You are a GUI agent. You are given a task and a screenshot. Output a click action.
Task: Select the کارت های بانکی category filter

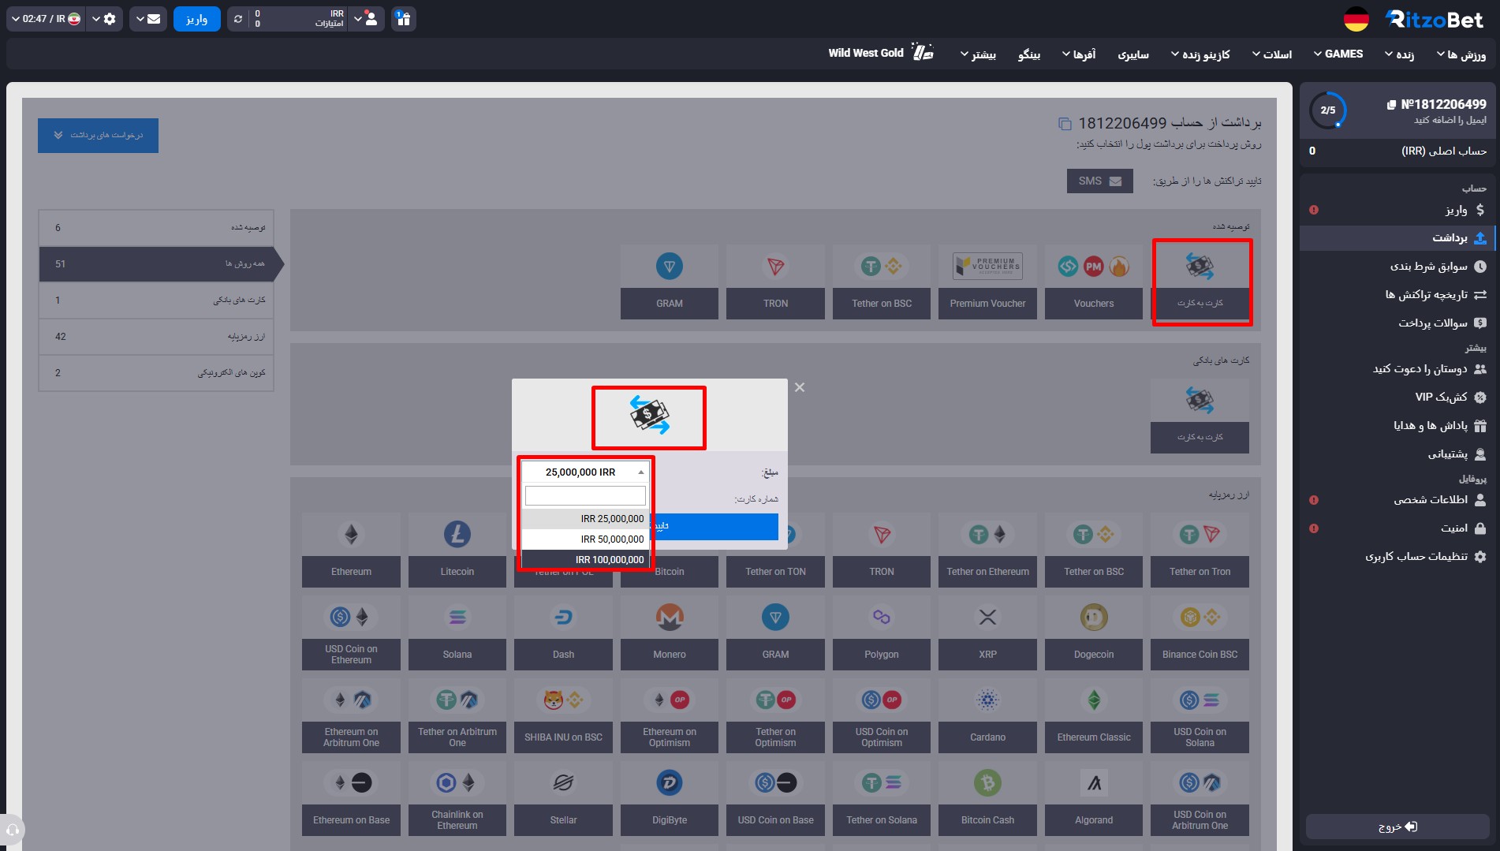[156, 300]
